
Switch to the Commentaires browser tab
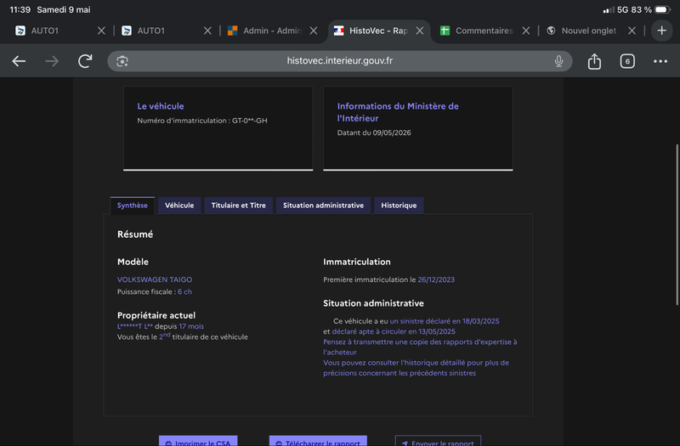(484, 31)
